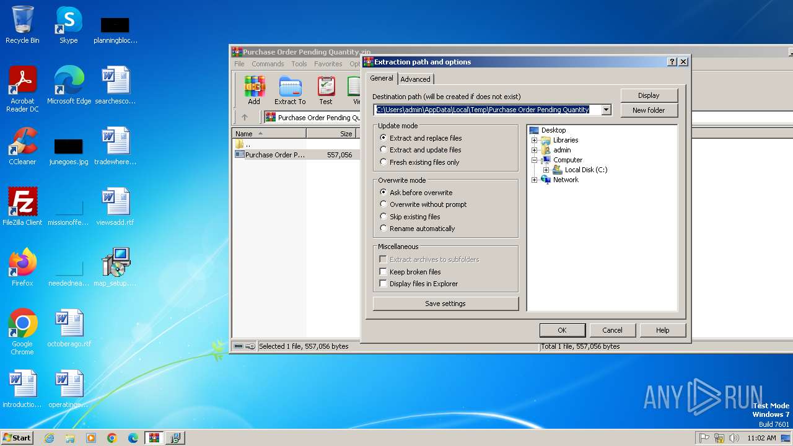Select junegoes.jpg desktop file
The image size is (793, 446).
click(x=69, y=152)
